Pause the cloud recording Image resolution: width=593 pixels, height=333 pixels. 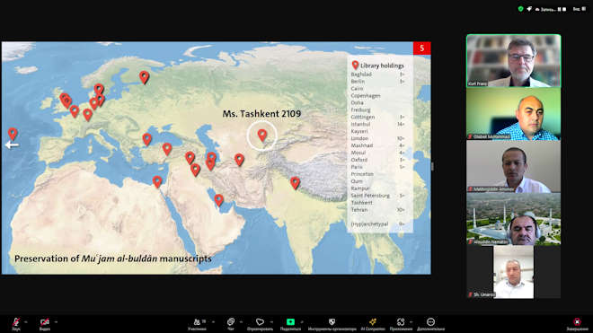(x=560, y=9)
